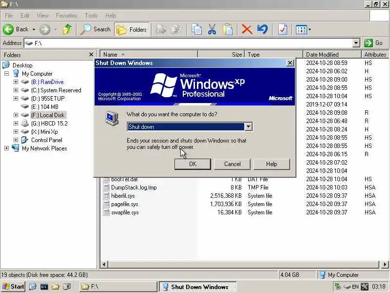Open the Address bar dropdown arrow
This screenshot has height=293, width=390.
click(356, 43)
